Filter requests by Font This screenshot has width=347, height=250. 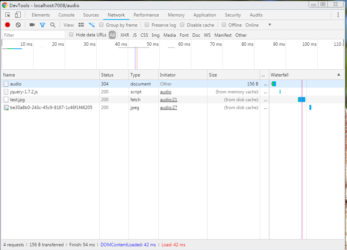coord(184,35)
